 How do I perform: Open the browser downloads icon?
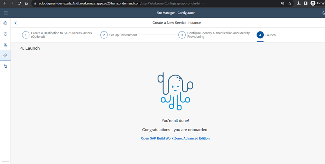[299, 3]
